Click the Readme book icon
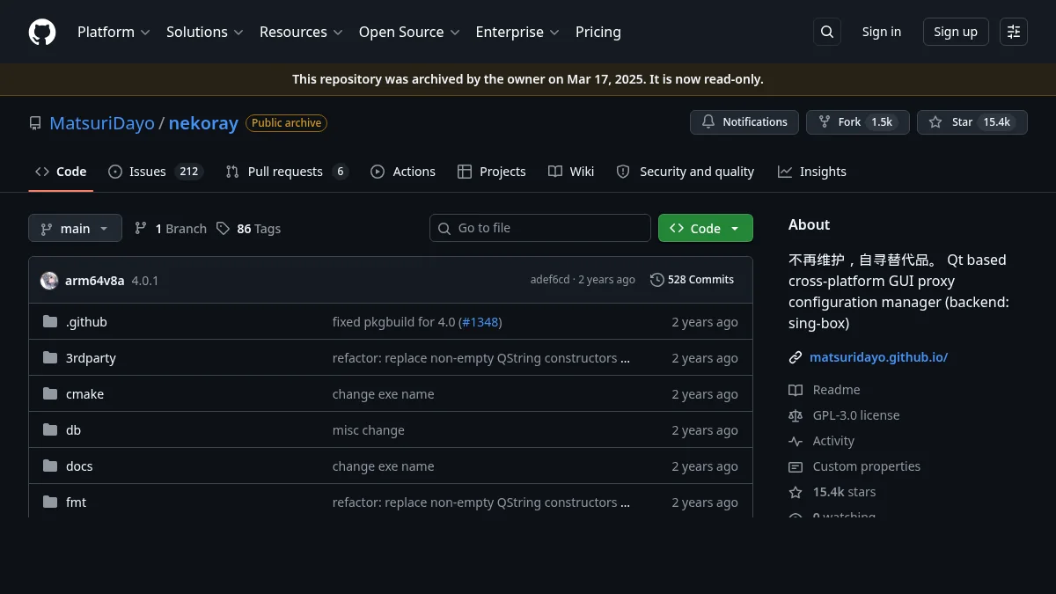The image size is (1056, 594). pyautogui.click(x=796, y=390)
